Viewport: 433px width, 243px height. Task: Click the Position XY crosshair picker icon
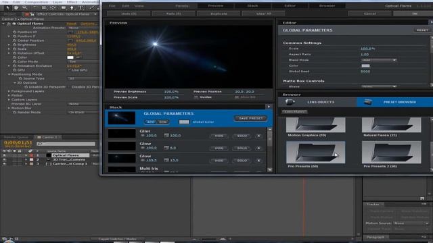(x=70, y=32)
